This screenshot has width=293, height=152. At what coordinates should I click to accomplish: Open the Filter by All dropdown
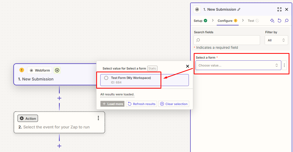coord(276,40)
